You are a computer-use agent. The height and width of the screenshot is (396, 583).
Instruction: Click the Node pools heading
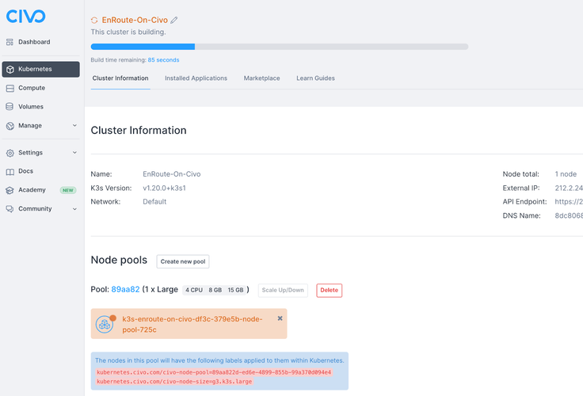[119, 260]
